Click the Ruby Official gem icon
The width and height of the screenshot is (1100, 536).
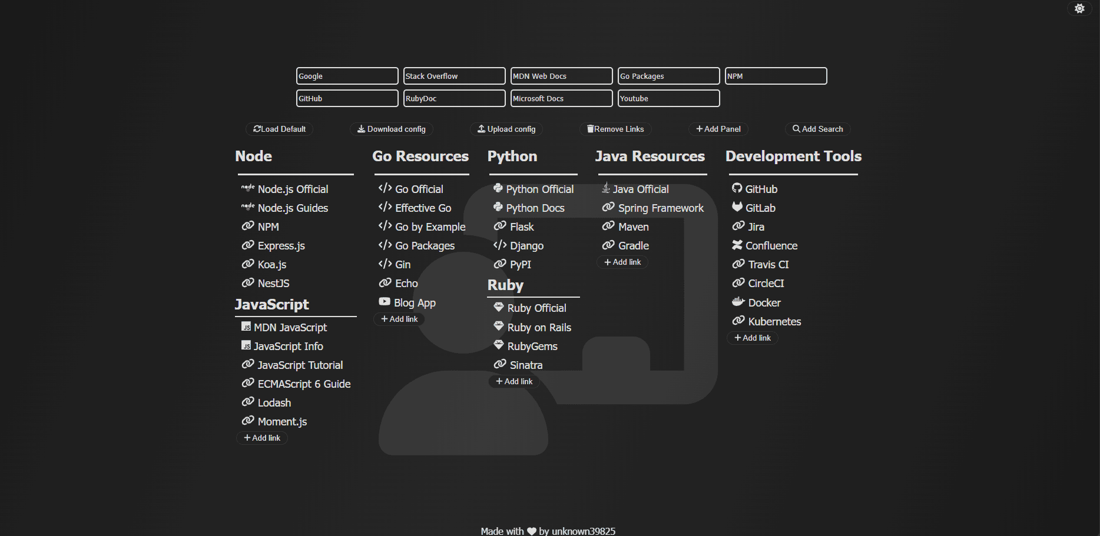click(x=499, y=307)
